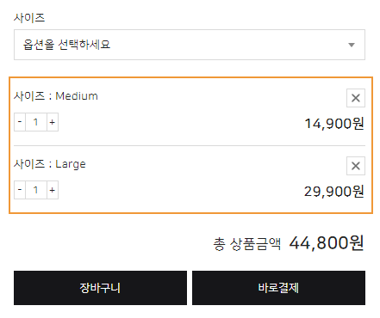Increase Large quantity with plus

tap(53, 190)
